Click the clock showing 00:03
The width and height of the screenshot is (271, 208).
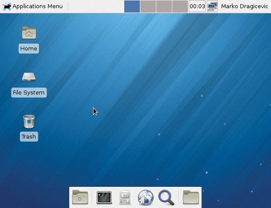pos(197,6)
